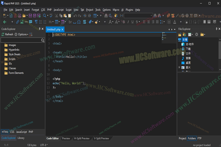Toggle Bold formatting button
Image resolution: width=221 pixels, height=147 pixels.
pos(124,22)
